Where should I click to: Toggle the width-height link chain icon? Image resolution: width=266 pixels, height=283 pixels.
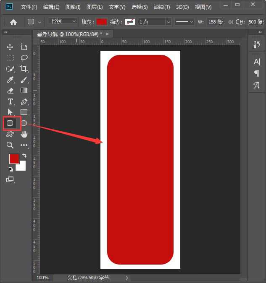click(231, 22)
